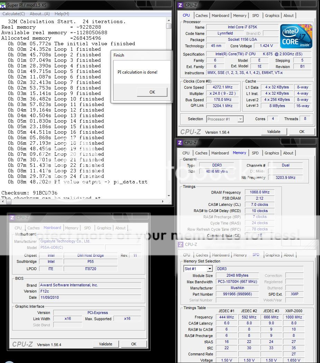Click Validate in the Mainboard CPU-Z window
This screenshot has width=320, height=363.
pyautogui.click(x=106, y=344)
